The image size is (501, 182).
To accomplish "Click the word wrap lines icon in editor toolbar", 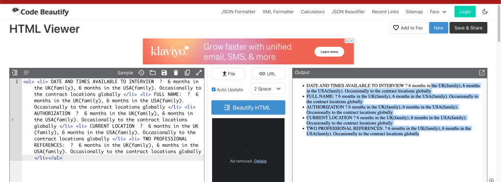I will pos(26,73).
